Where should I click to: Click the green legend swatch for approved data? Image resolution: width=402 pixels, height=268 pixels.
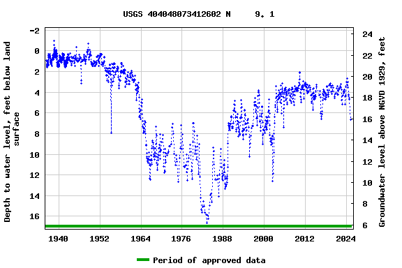coord(143,260)
